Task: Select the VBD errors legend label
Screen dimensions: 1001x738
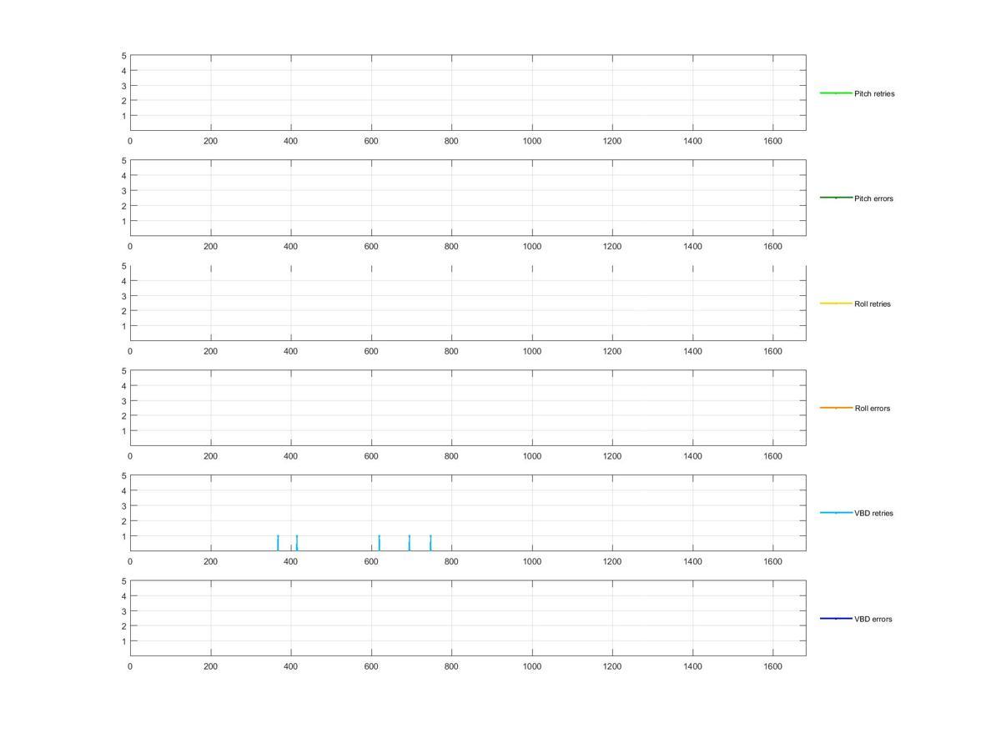Action: tap(873, 619)
